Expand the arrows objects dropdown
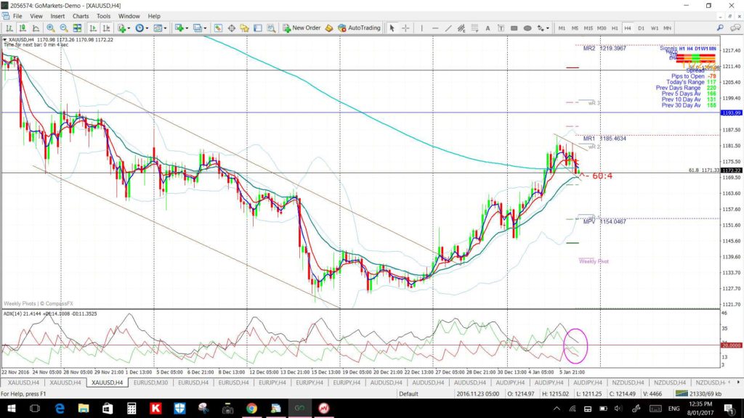 point(547,28)
